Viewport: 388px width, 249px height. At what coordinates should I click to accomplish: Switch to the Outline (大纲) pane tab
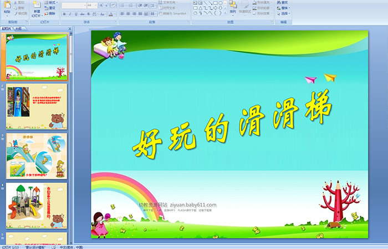tap(18, 29)
